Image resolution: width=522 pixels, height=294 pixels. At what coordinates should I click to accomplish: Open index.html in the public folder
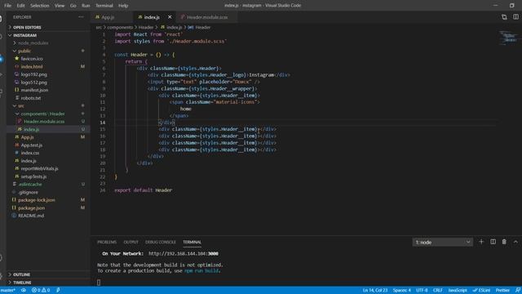(x=32, y=67)
